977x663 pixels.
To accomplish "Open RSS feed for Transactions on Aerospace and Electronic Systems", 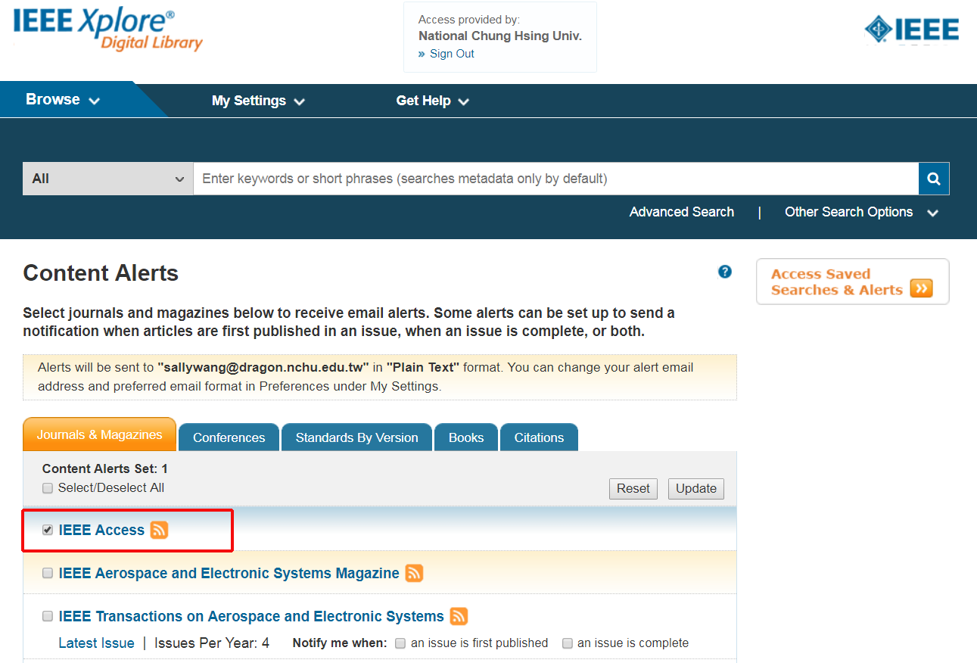I will [x=459, y=616].
